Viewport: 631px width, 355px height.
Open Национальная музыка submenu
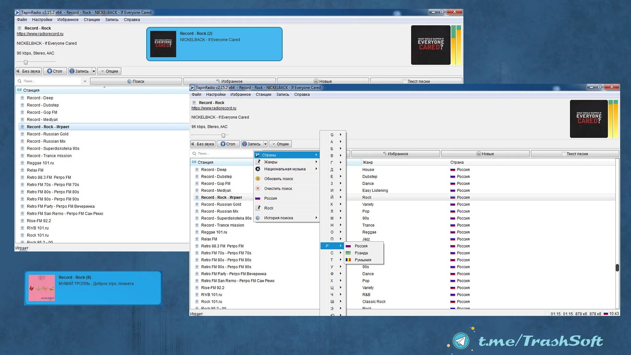click(287, 169)
